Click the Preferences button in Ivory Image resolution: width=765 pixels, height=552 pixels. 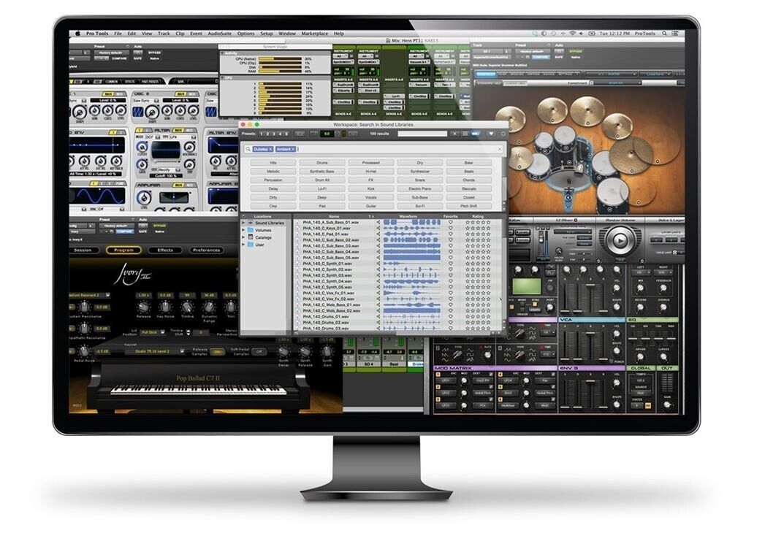pyautogui.click(x=206, y=250)
